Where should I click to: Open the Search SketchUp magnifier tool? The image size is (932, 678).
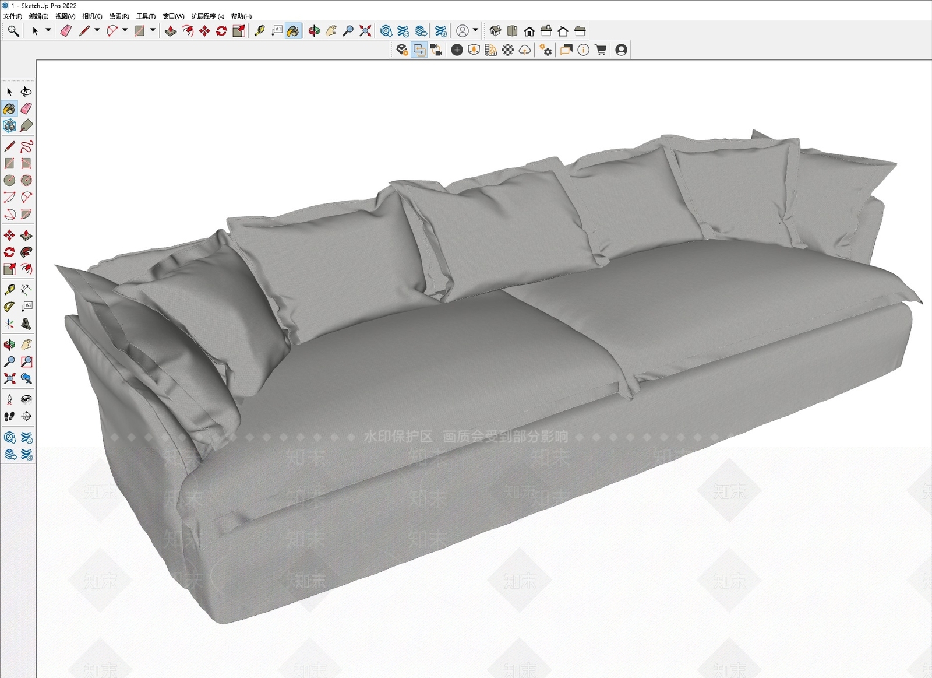pyautogui.click(x=13, y=31)
